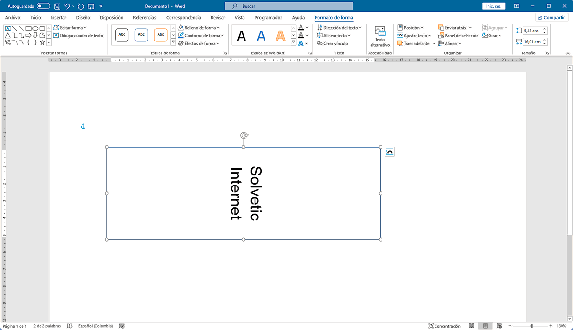
Task: Select the star shape in shapes gallery
Action: point(42,42)
